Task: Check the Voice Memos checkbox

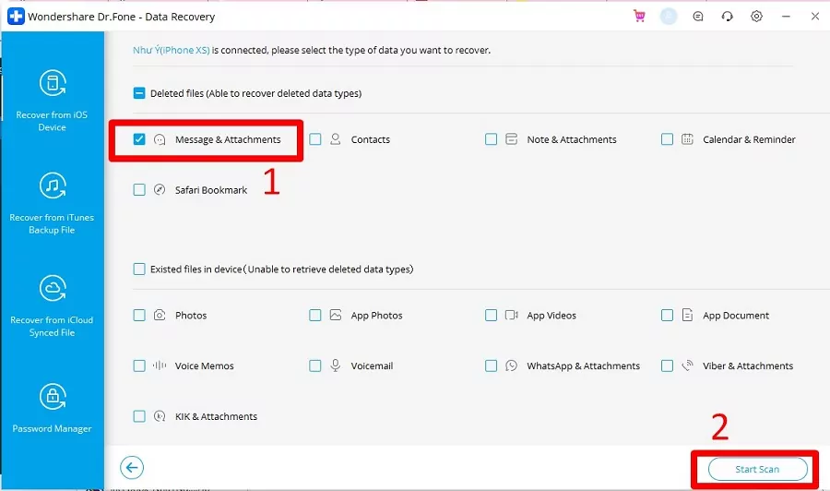Action: click(139, 365)
